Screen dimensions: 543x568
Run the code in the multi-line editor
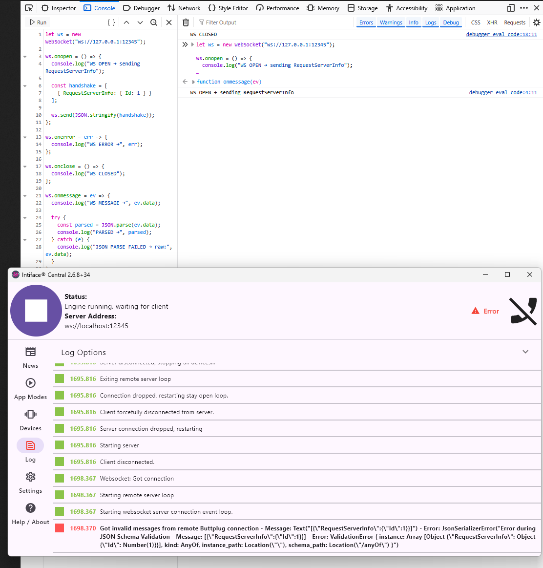(38, 22)
